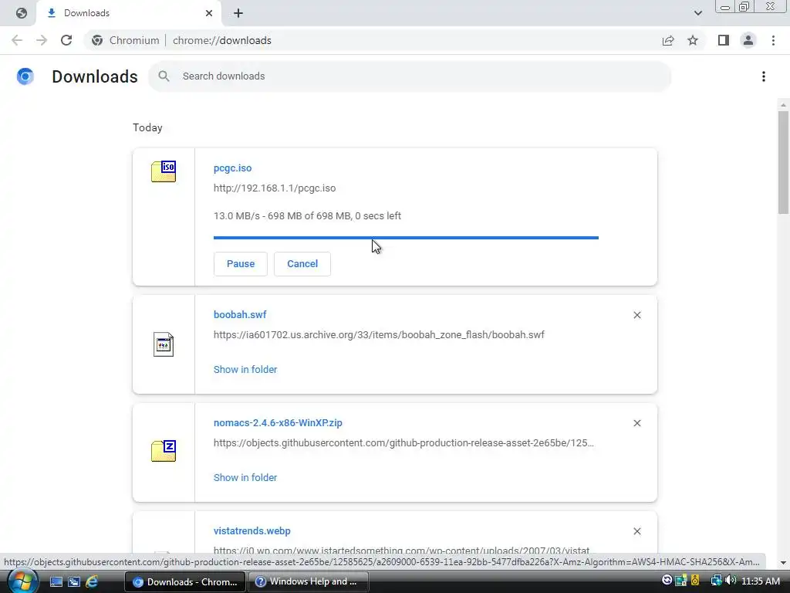This screenshot has height=593, width=790.
Task: Click the Chromium site info icon
Action: [x=97, y=40]
